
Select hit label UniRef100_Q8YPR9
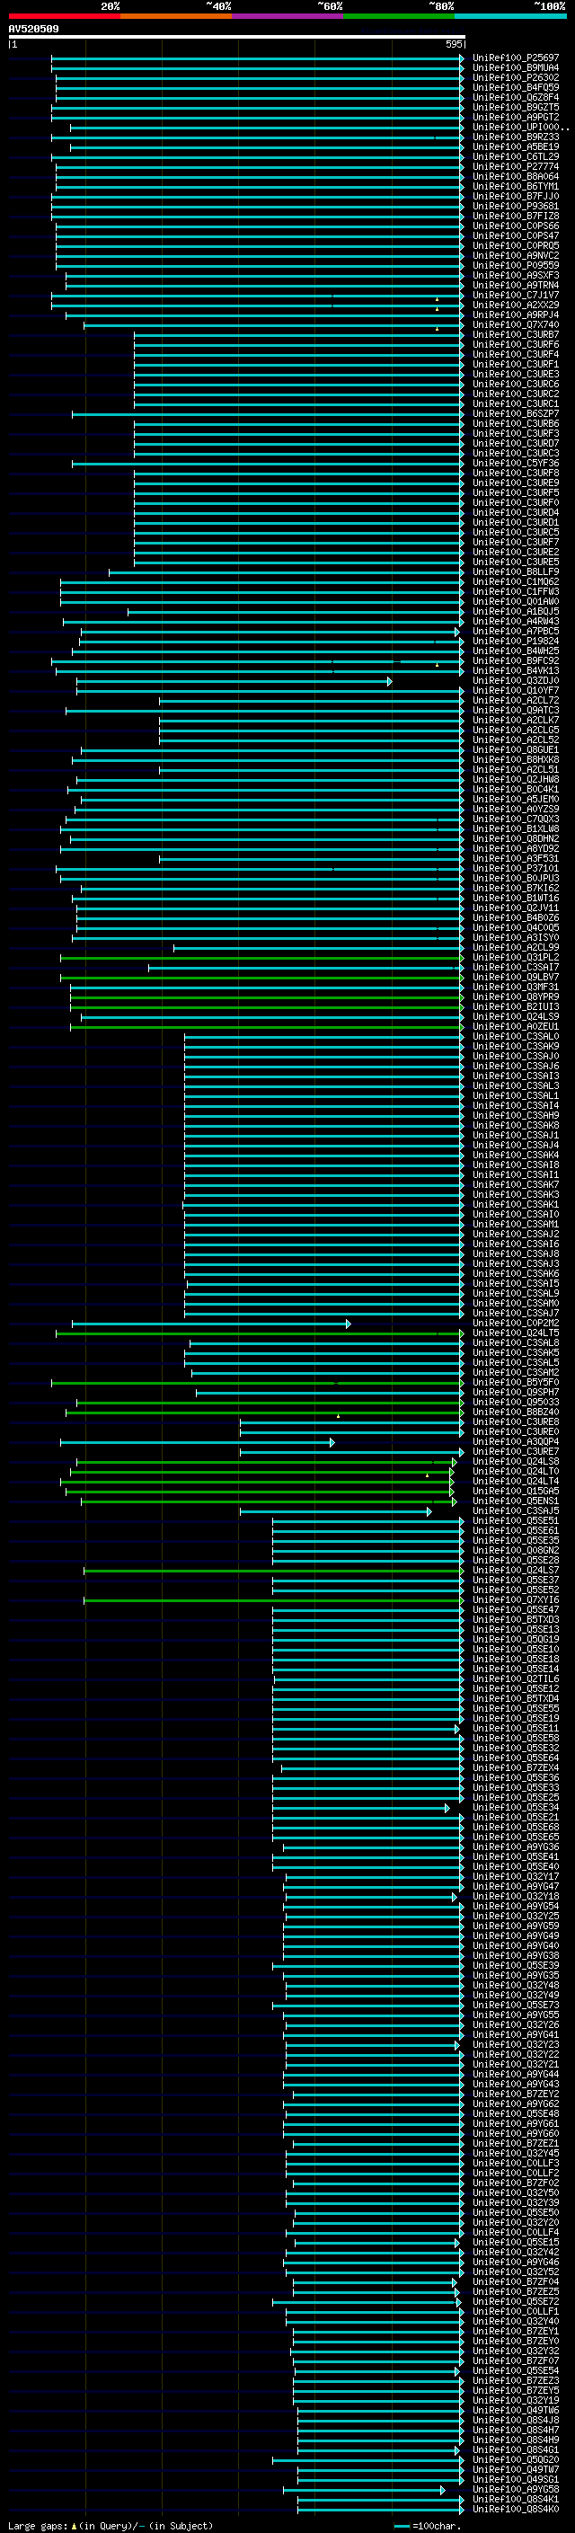point(515,997)
